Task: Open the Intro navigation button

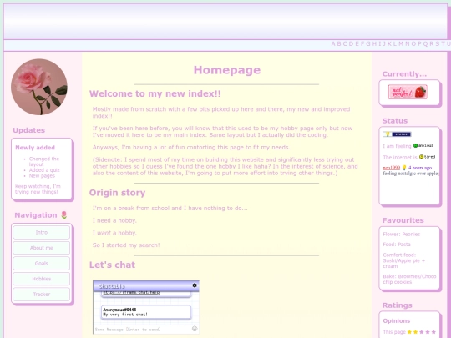Action: pyautogui.click(x=42, y=232)
